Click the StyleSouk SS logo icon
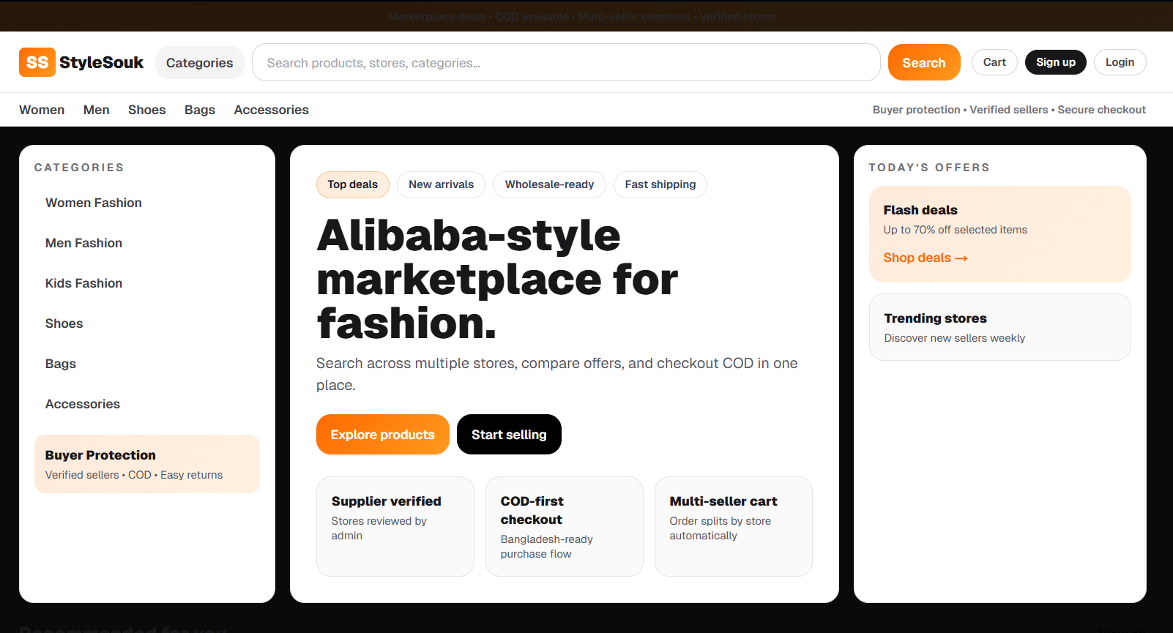The height and width of the screenshot is (633, 1173). point(37,62)
